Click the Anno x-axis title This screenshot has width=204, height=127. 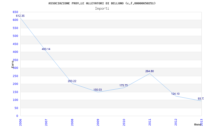[x=198, y=124]
